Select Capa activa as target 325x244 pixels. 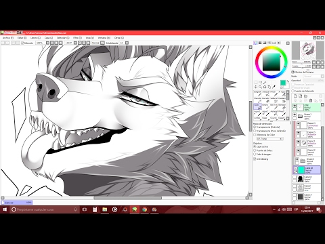[x=261, y=146]
